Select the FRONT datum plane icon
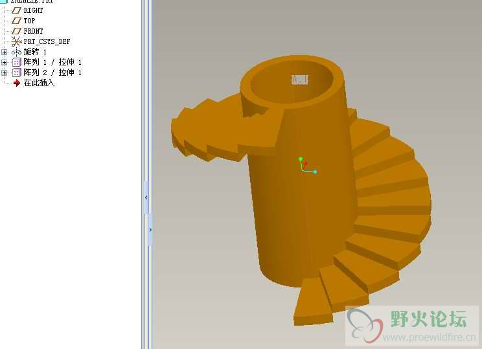482x349 pixels. coord(16,31)
